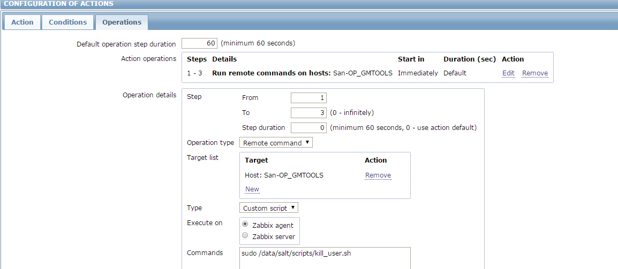The height and width of the screenshot is (269, 618).
Task: Expand the Type Custom script dropdown
Action: click(269, 207)
